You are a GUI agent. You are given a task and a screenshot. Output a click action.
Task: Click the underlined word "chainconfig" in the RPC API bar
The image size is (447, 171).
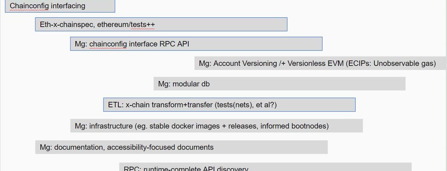click(x=108, y=44)
